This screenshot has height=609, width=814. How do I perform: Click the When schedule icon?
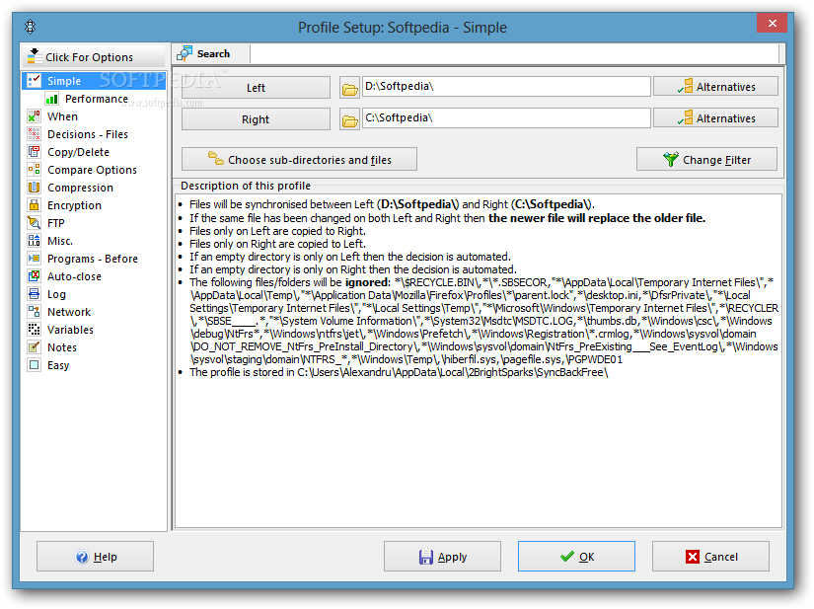pyautogui.click(x=34, y=116)
